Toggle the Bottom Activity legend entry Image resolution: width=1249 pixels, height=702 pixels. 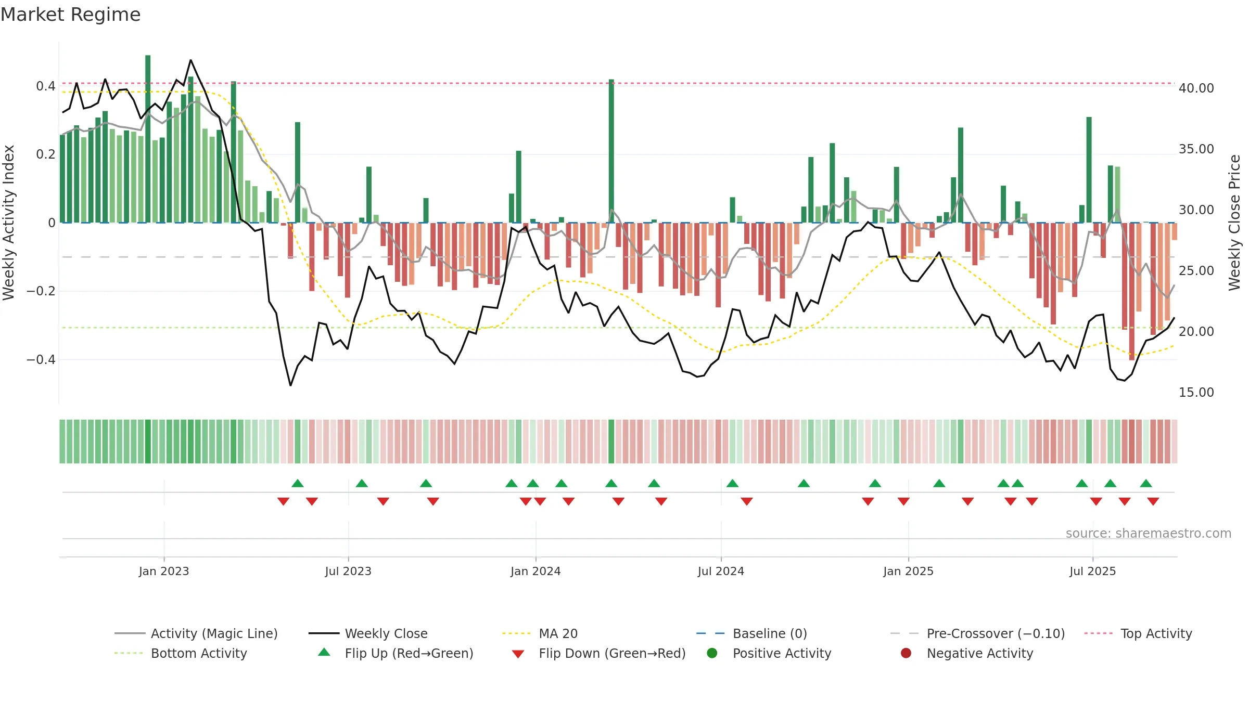[x=181, y=653]
